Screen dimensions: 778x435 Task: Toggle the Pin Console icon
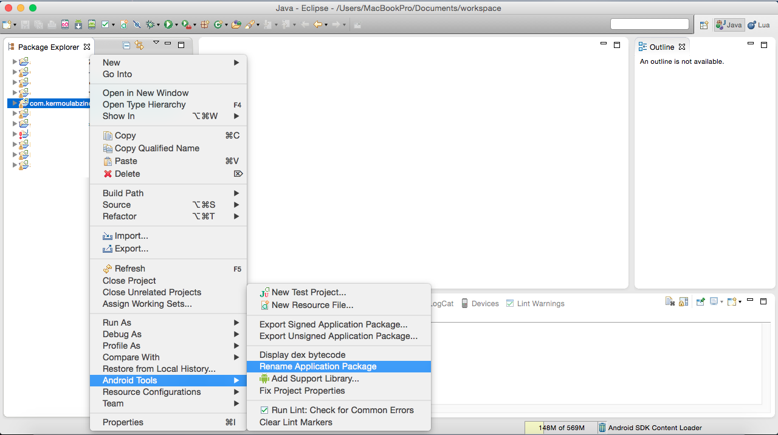700,301
